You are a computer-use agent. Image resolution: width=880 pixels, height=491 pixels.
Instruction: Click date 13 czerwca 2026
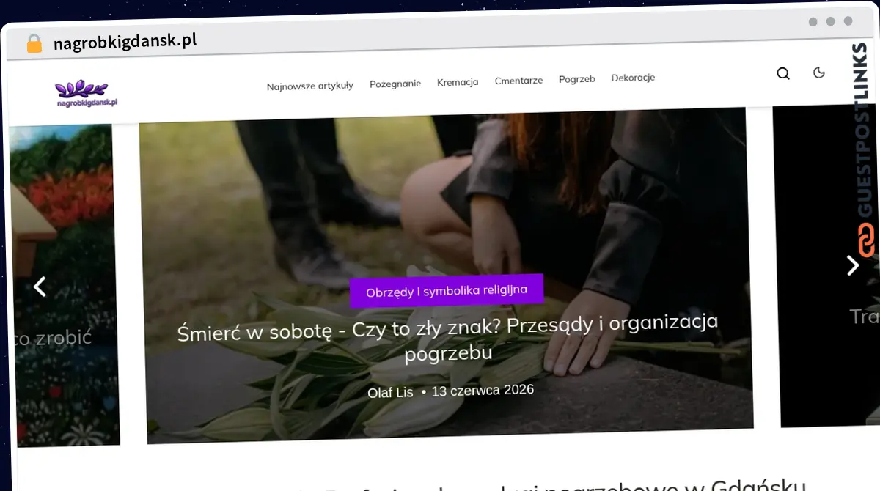pos(483,391)
